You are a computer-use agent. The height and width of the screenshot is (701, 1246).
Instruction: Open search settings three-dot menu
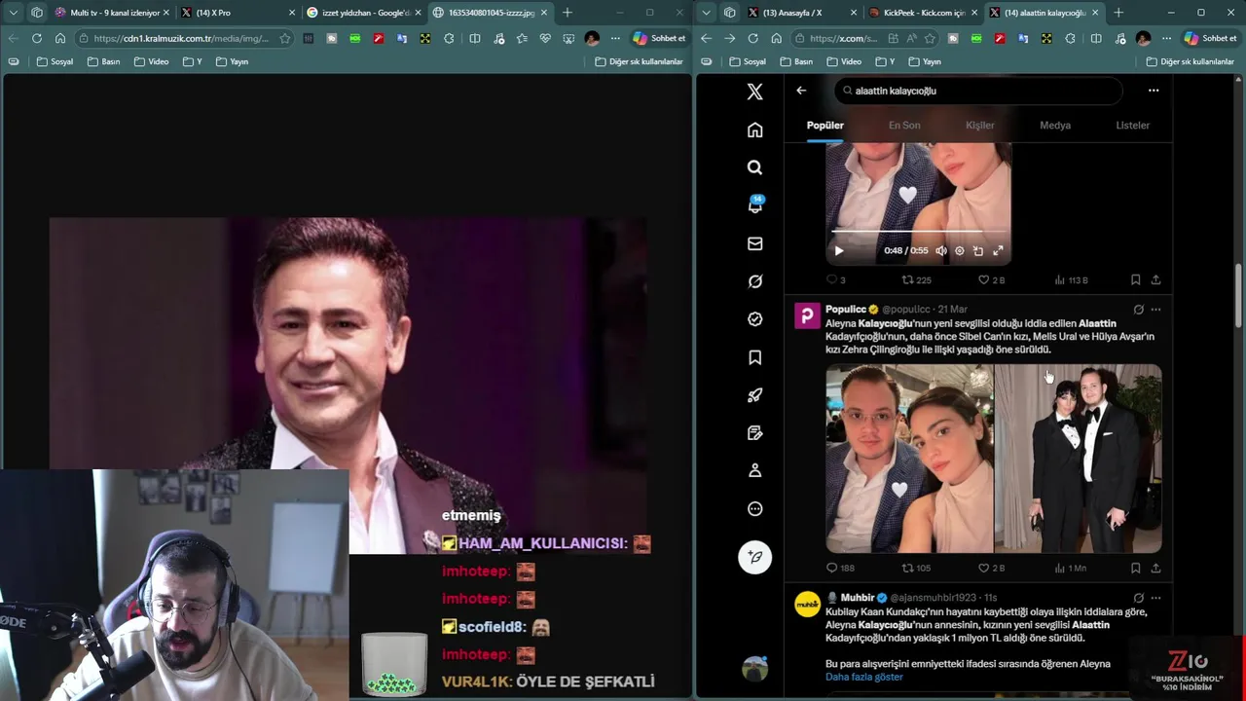1154,91
